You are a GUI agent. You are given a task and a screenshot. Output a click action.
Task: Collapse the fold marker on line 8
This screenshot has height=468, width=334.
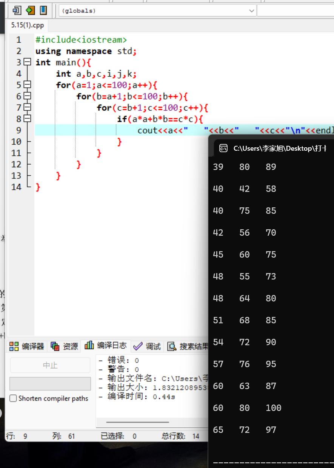[x=27, y=119]
